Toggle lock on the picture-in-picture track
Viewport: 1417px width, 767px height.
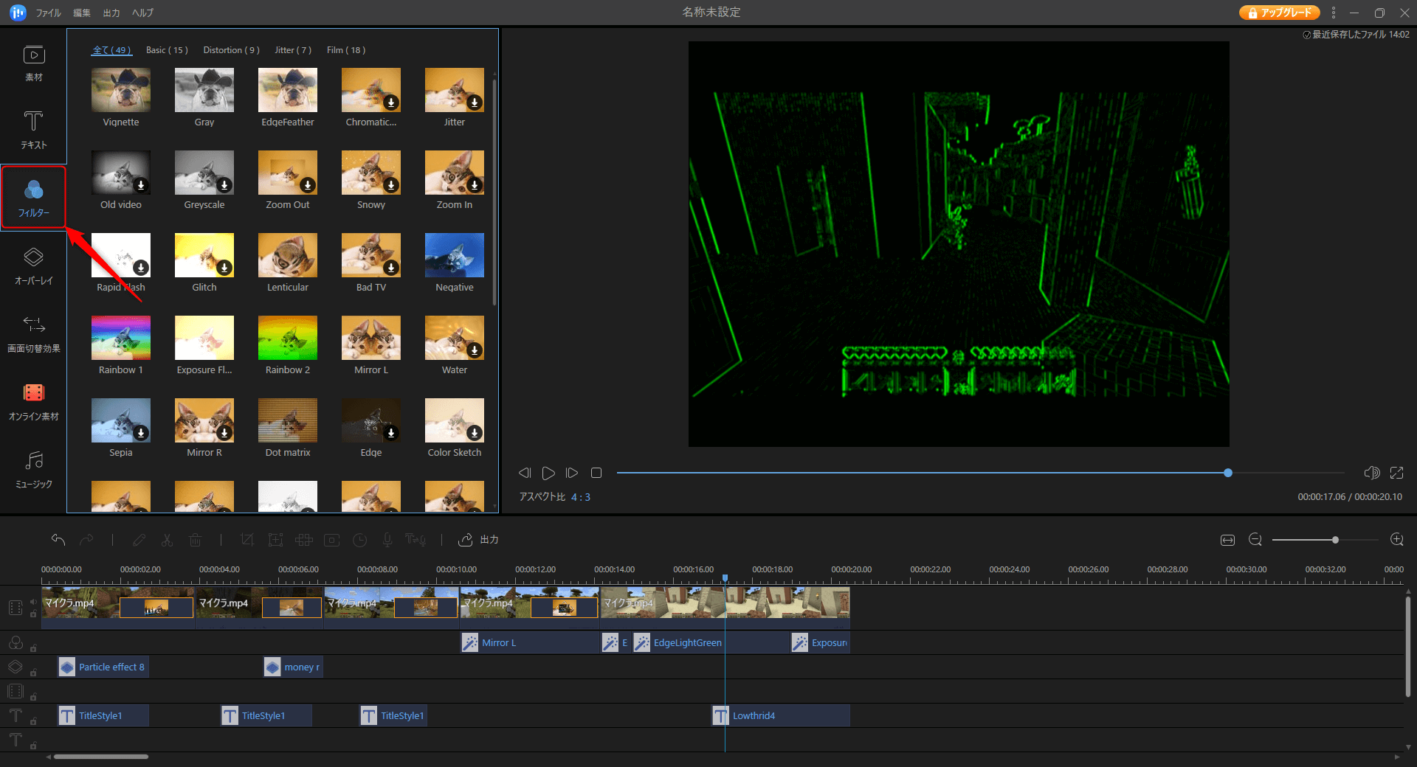pos(33,696)
